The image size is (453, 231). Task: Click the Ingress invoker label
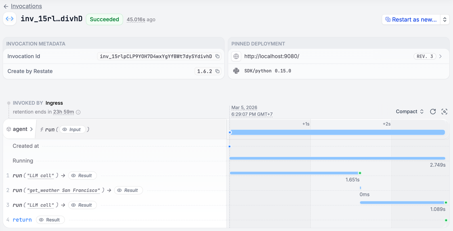click(54, 103)
